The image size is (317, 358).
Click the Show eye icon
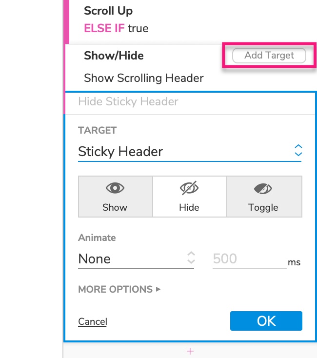(115, 188)
